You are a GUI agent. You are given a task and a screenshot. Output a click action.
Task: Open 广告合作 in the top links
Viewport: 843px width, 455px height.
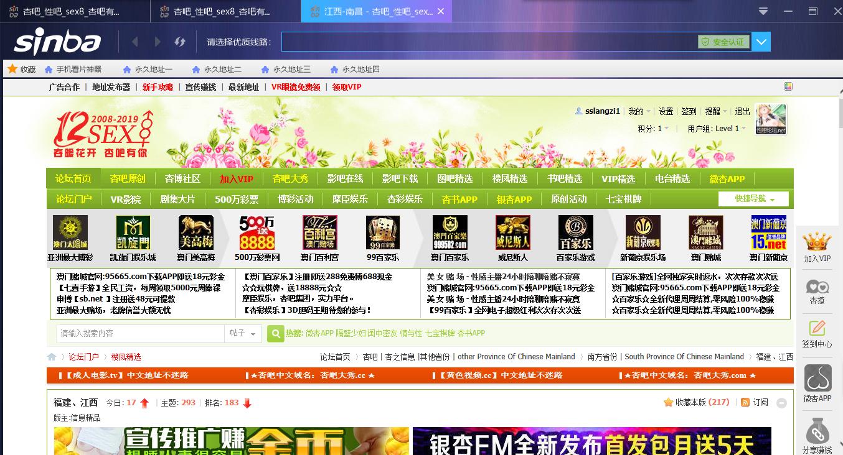pyautogui.click(x=64, y=87)
